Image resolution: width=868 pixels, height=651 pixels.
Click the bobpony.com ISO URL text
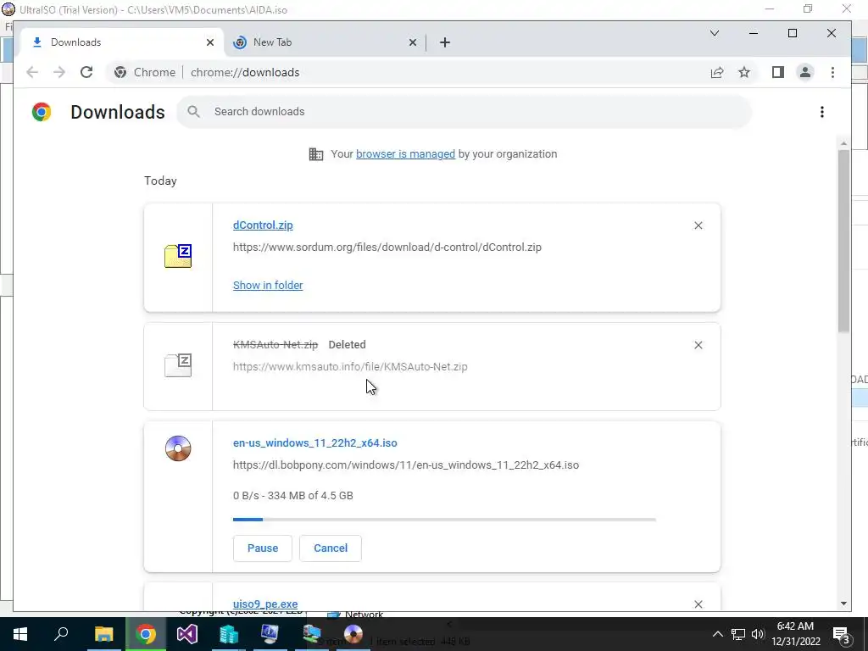pyautogui.click(x=406, y=465)
